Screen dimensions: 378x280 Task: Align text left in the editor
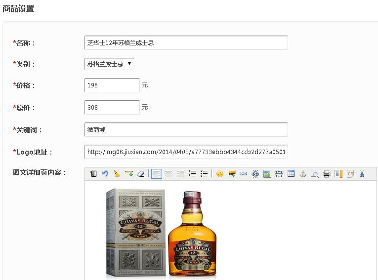156,174
